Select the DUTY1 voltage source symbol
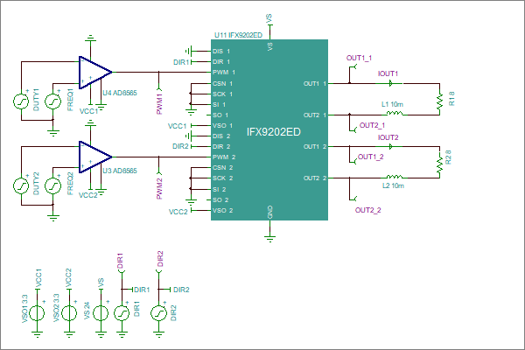The height and width of the screenshot is (350, 525). point(21,101)
